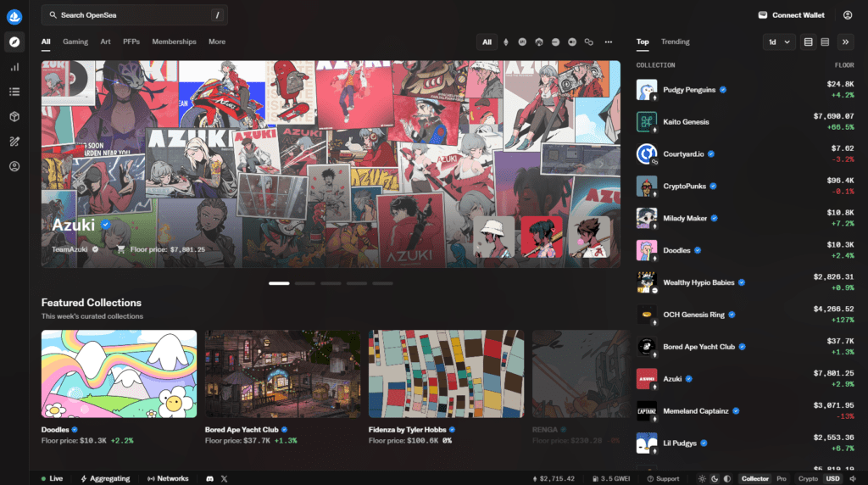This screenshot has height=485, width=868.
Task: Open the Support link in the footer
Action: click(663, 479)
